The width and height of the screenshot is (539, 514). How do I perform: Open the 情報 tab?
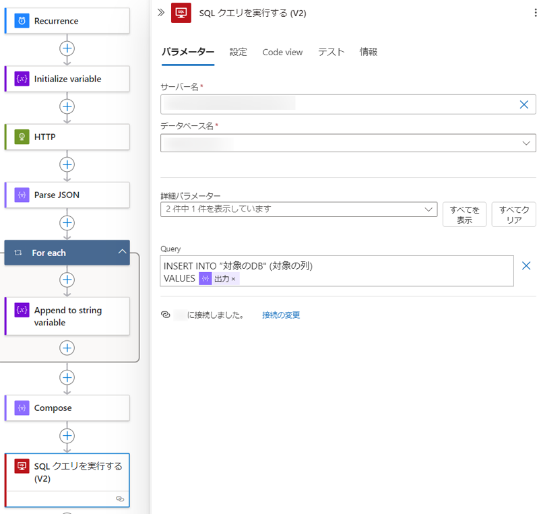click(369, 53)
